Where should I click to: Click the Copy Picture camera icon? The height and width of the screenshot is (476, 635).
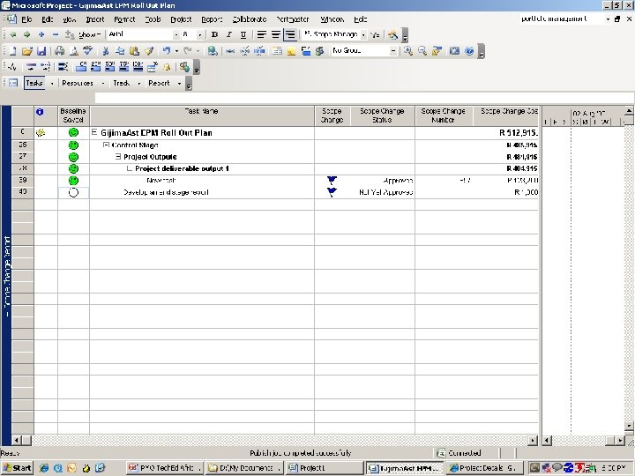coord(455,51)
